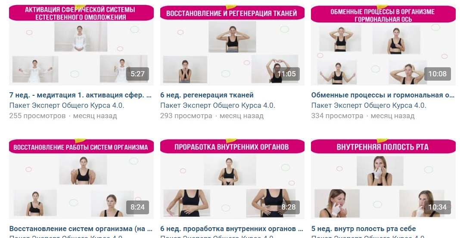
Task: Click title 'Восстановление систем организма (на ...'
Action: click(81, 229)
